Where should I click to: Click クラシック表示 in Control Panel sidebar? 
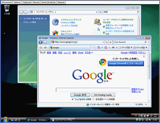[30, 22]
